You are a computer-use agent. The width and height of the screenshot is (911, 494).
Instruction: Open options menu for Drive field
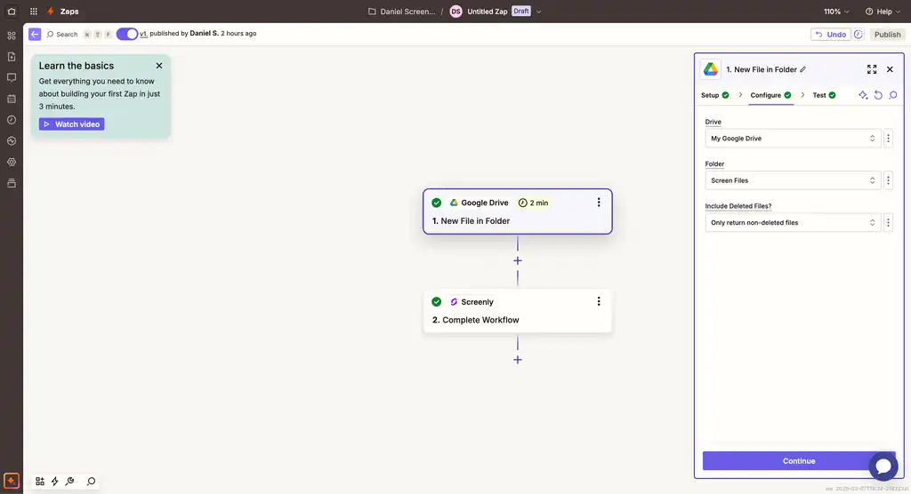(888, 138)
